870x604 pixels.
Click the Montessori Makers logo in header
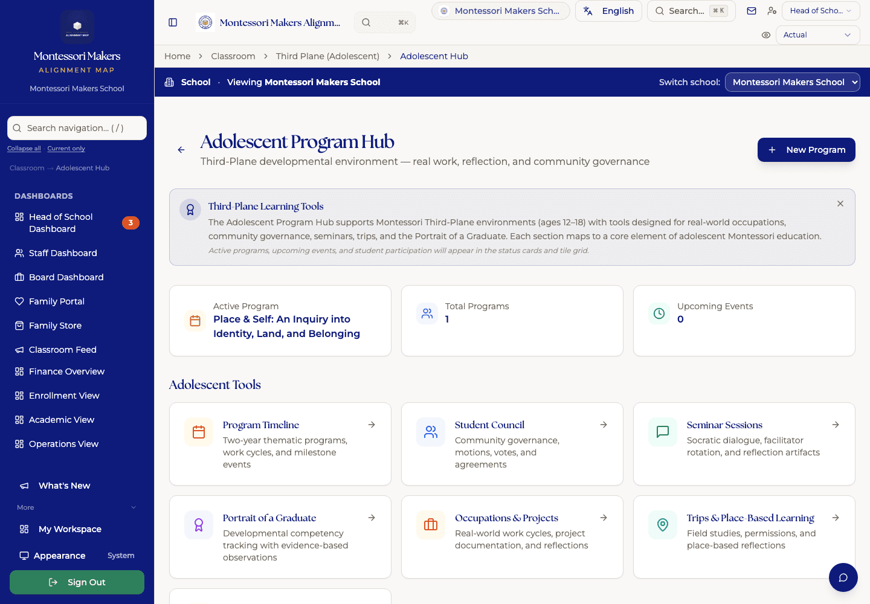[x=206, y=22]
